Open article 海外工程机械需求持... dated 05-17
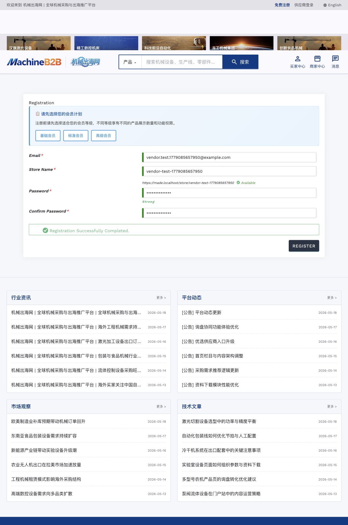Screen dimensions: 348x525 pyautogui.click(x=76, y=327)
